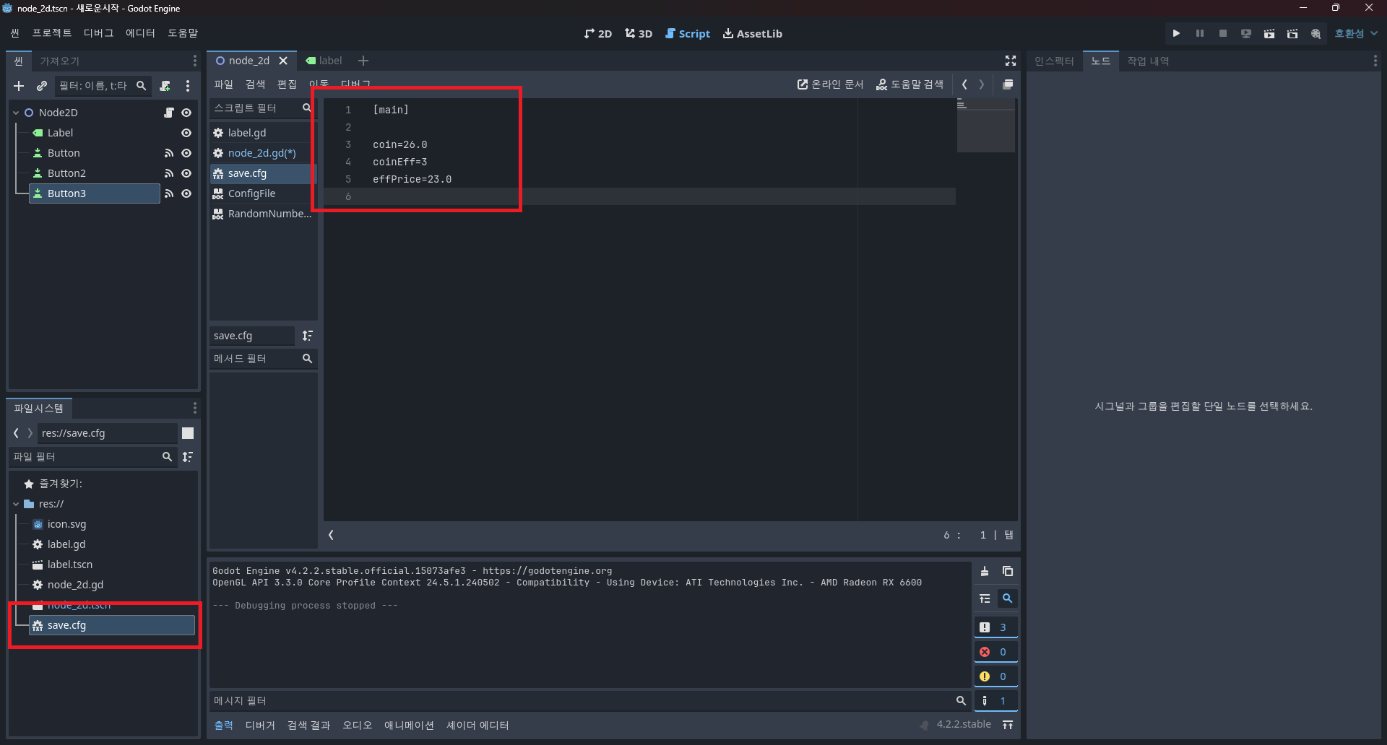Toggle error messages filter
1387x745 pixels.
tap(995, 652)
